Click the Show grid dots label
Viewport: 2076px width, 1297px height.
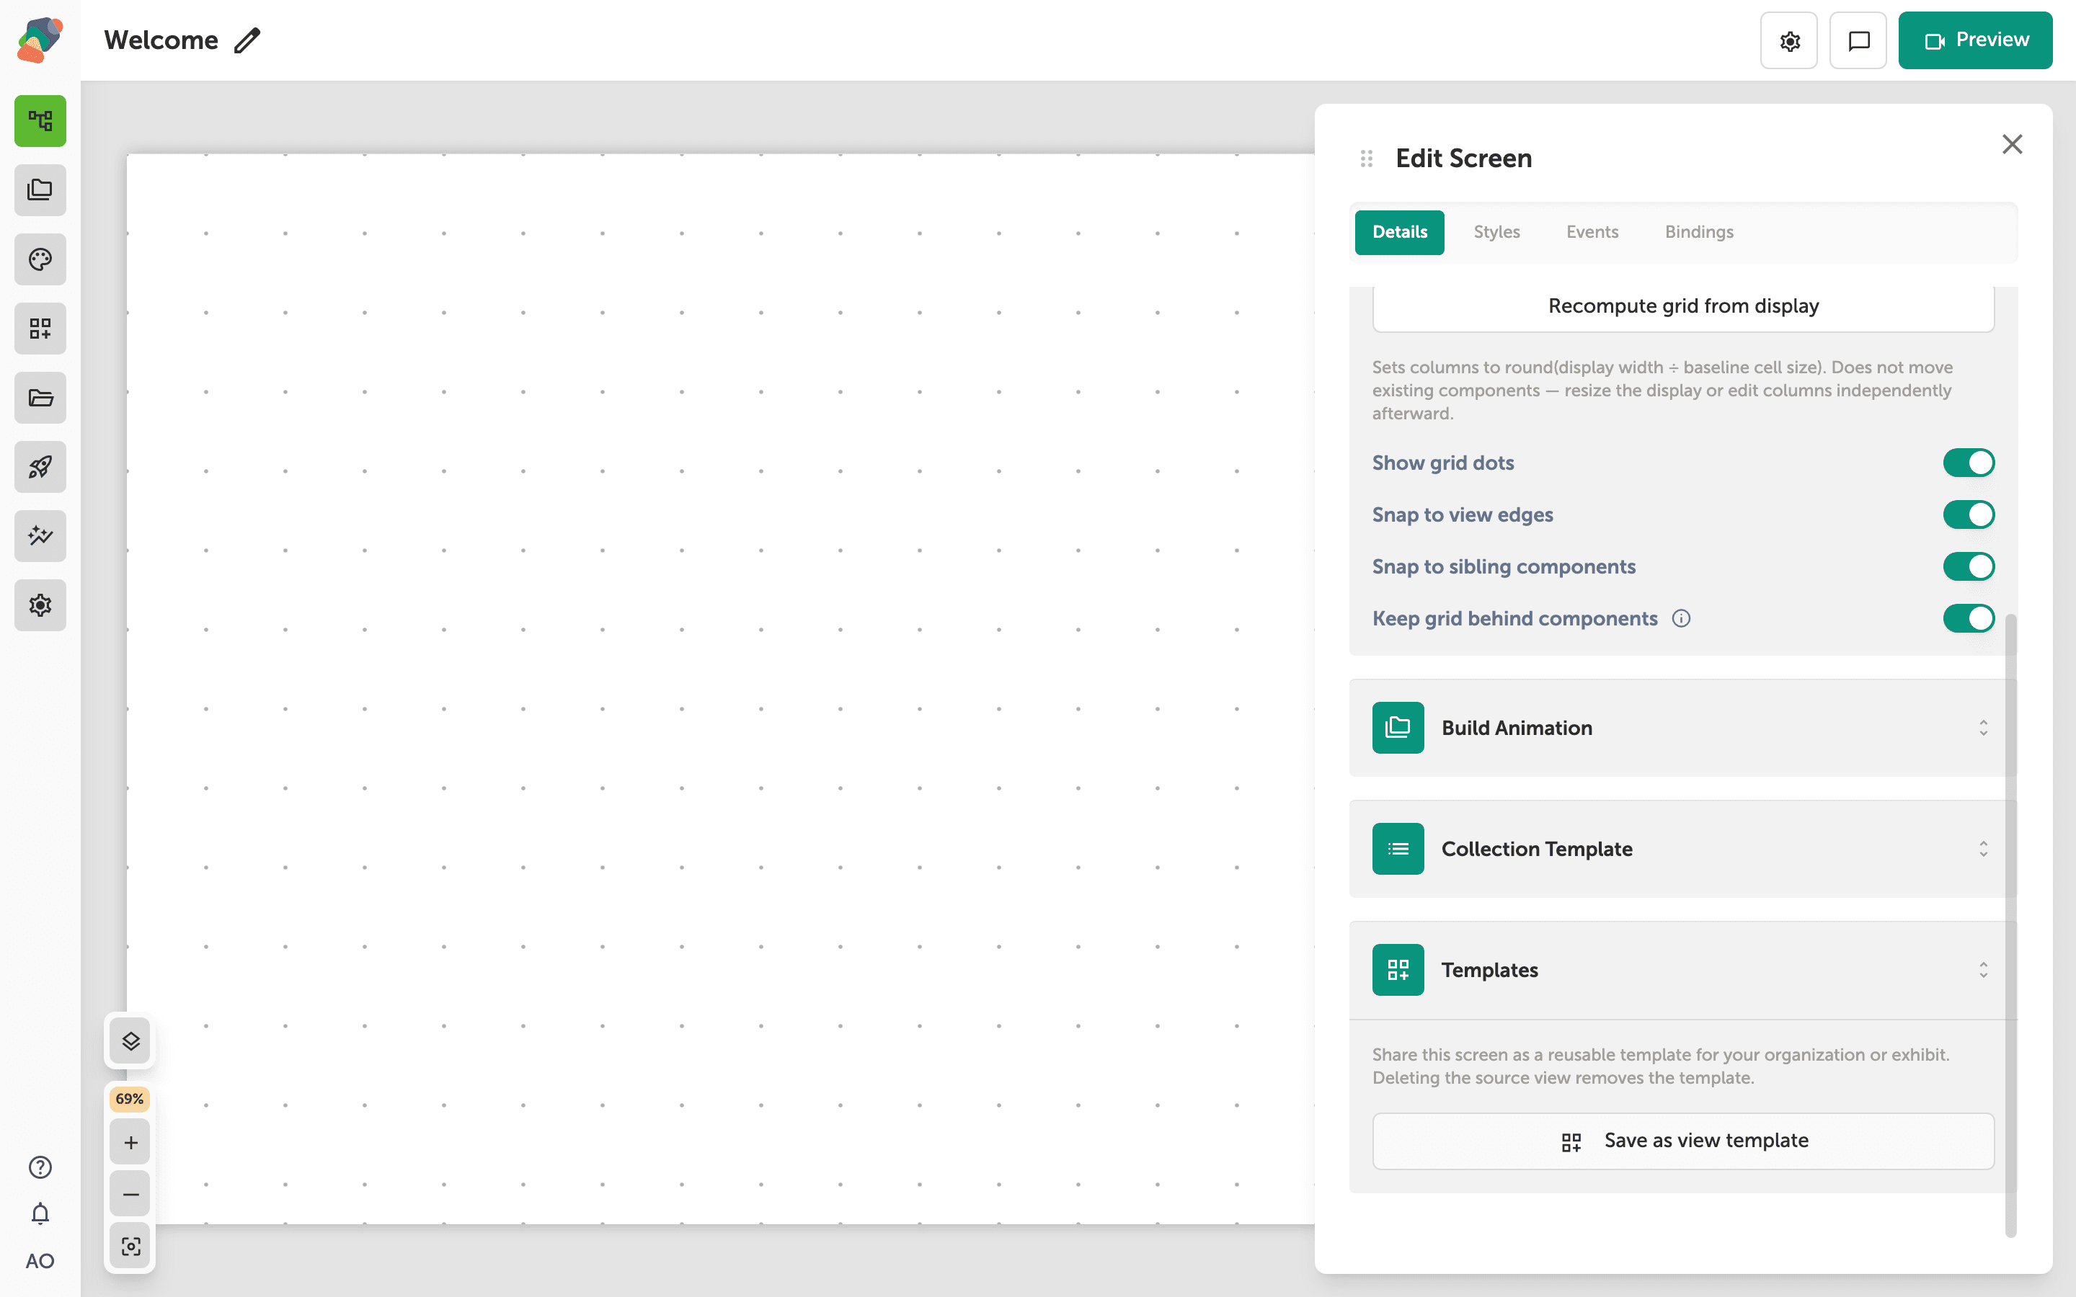point(1443,463)
